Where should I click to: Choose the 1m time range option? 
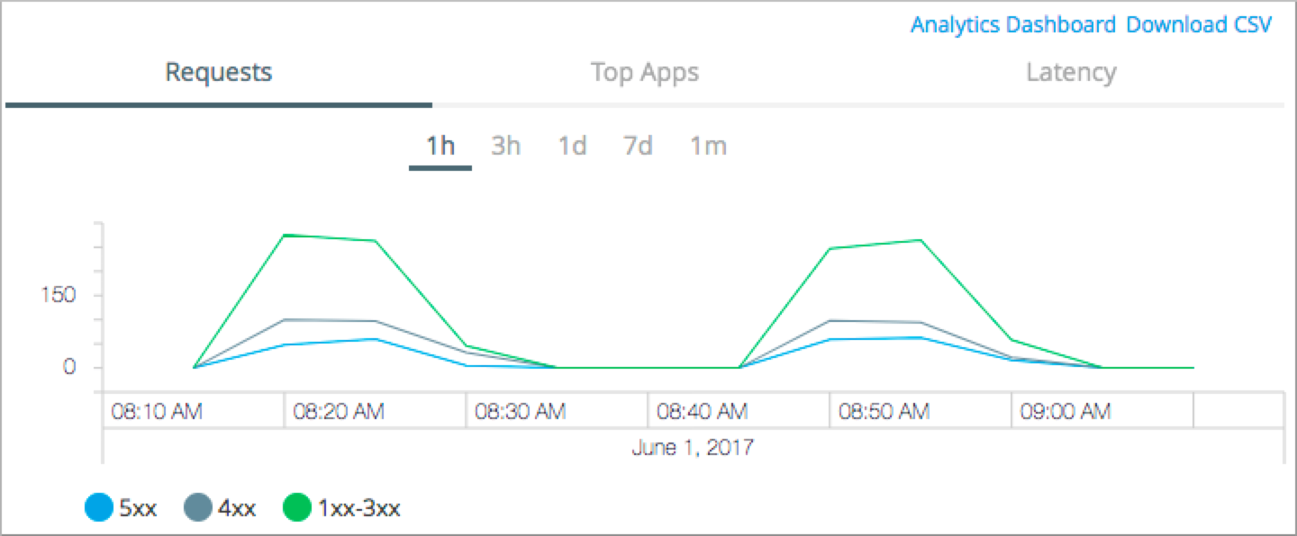pyautogui.click(x=708, y=146)
